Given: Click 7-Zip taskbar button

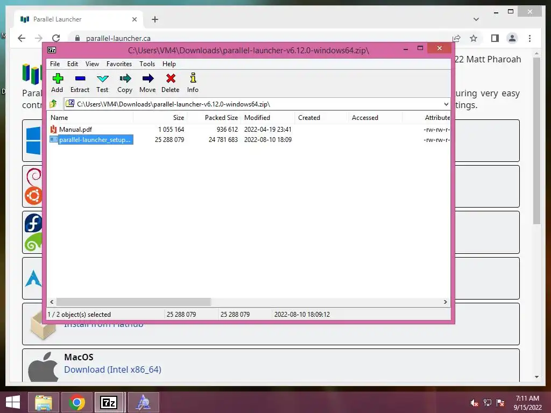Looking at the screenshot, I should [x=109, y=402].
